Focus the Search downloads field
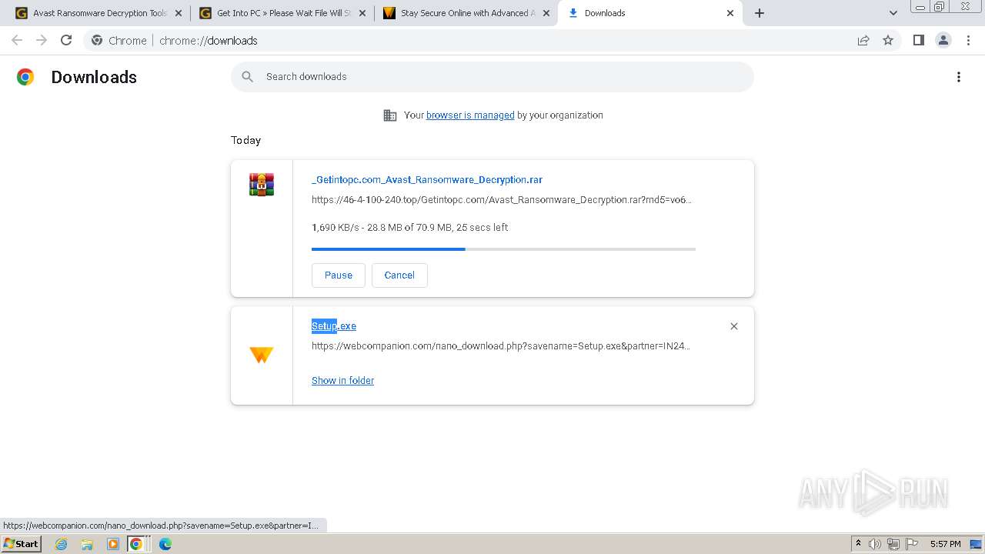The height and width of the screenshot is (554, 985). pos(492,77)
